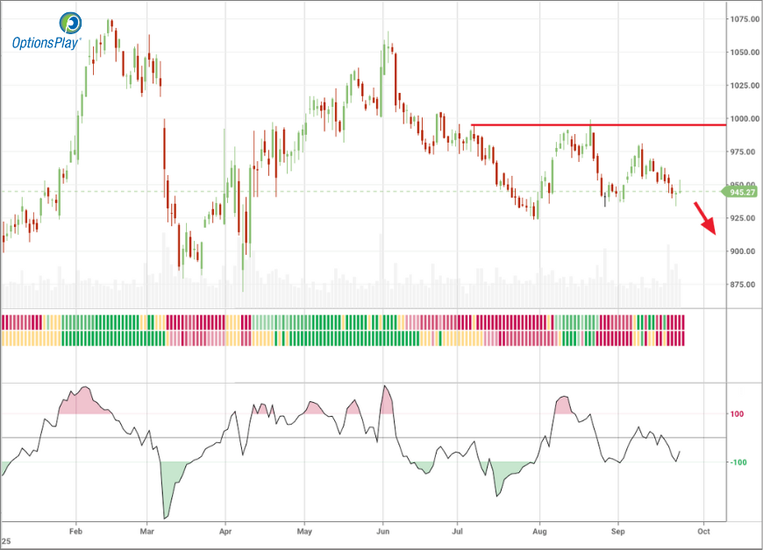Select the Feb label on time axis
Screen dimensions: 763x550
[x=75, y=532]
